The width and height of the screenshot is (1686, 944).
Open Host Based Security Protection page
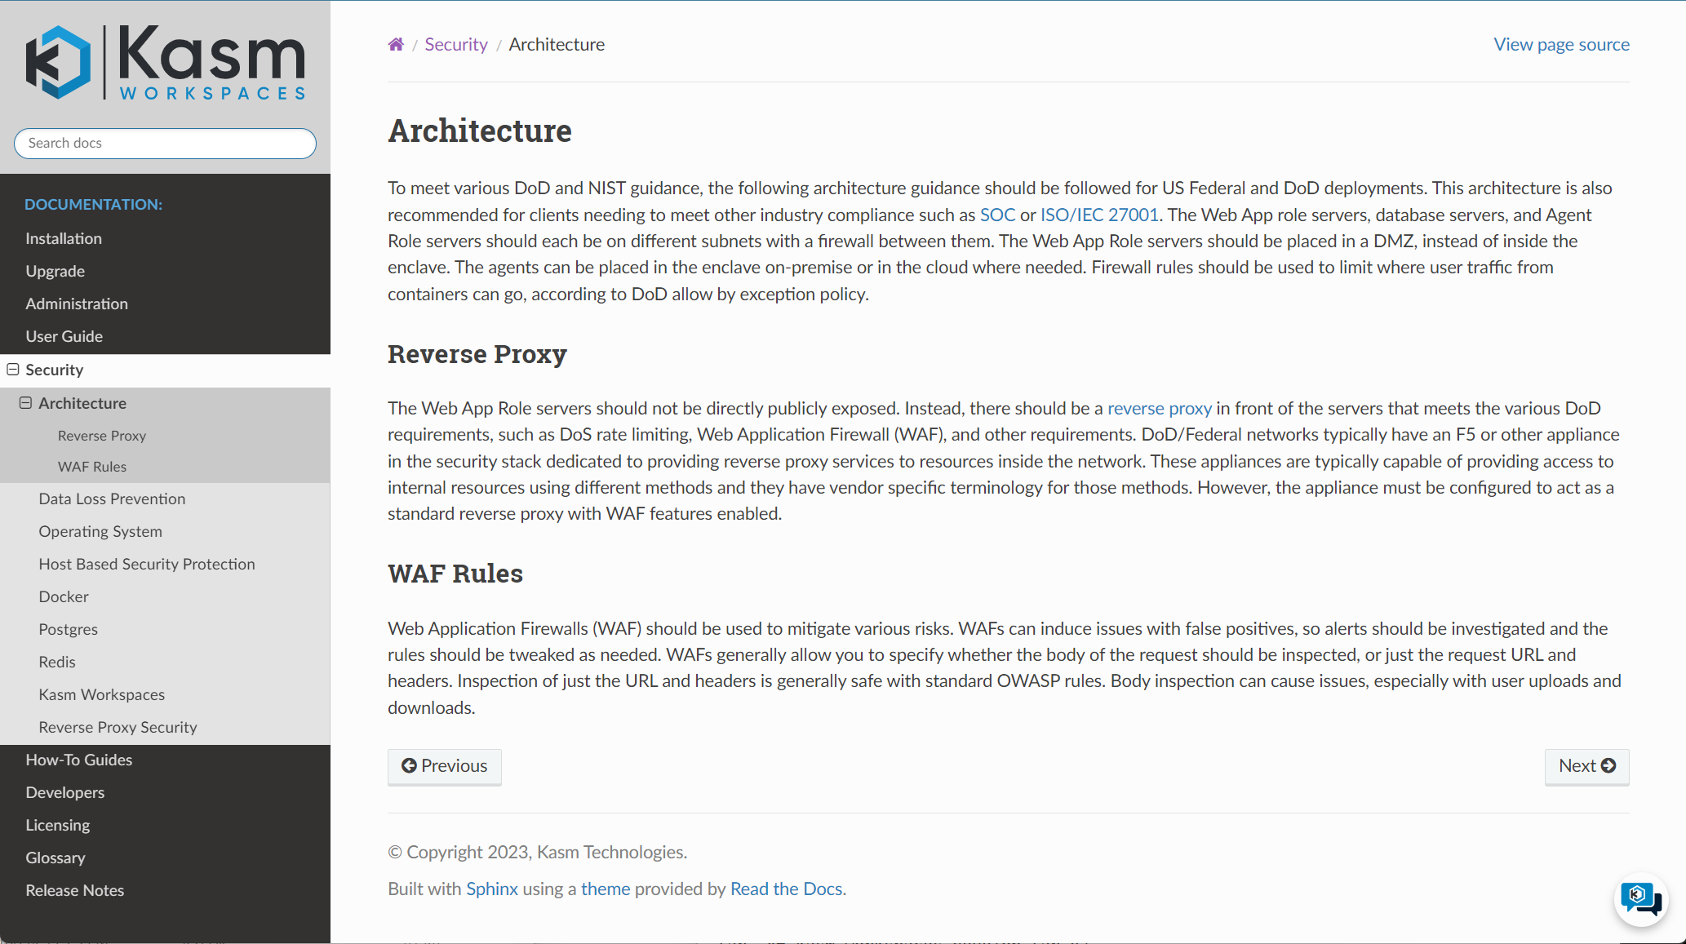pos(147,564)
